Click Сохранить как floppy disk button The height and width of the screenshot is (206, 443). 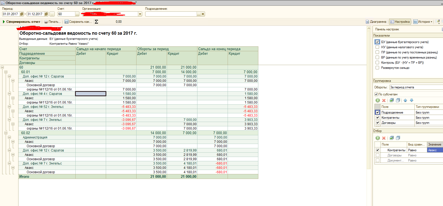[x=78, y=22]
